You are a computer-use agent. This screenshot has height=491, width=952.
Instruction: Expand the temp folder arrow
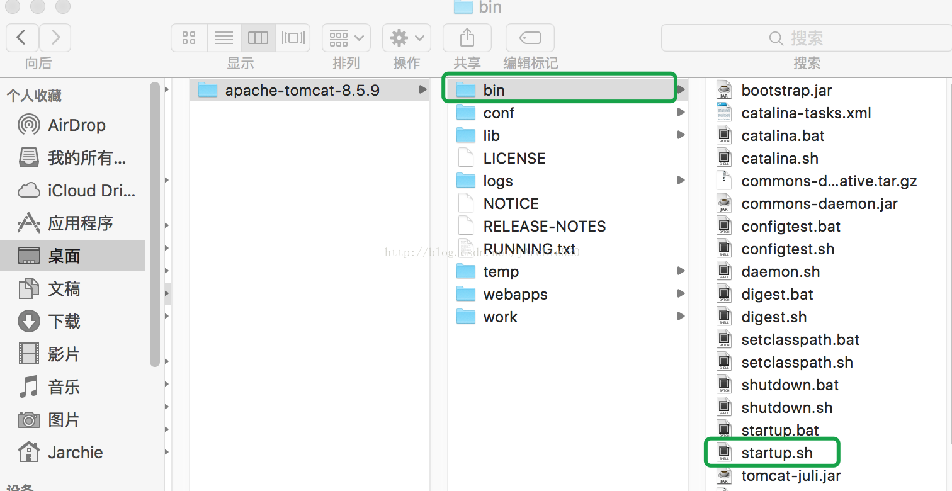(x=681, y=271)
